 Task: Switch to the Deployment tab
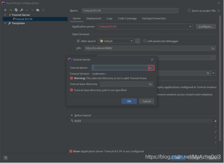point(94,18)
